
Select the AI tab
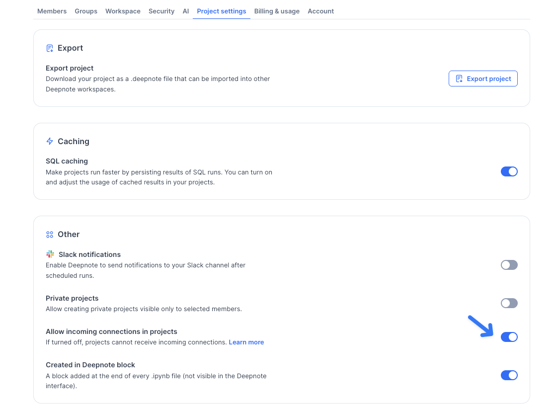click(x=186, y=11)
